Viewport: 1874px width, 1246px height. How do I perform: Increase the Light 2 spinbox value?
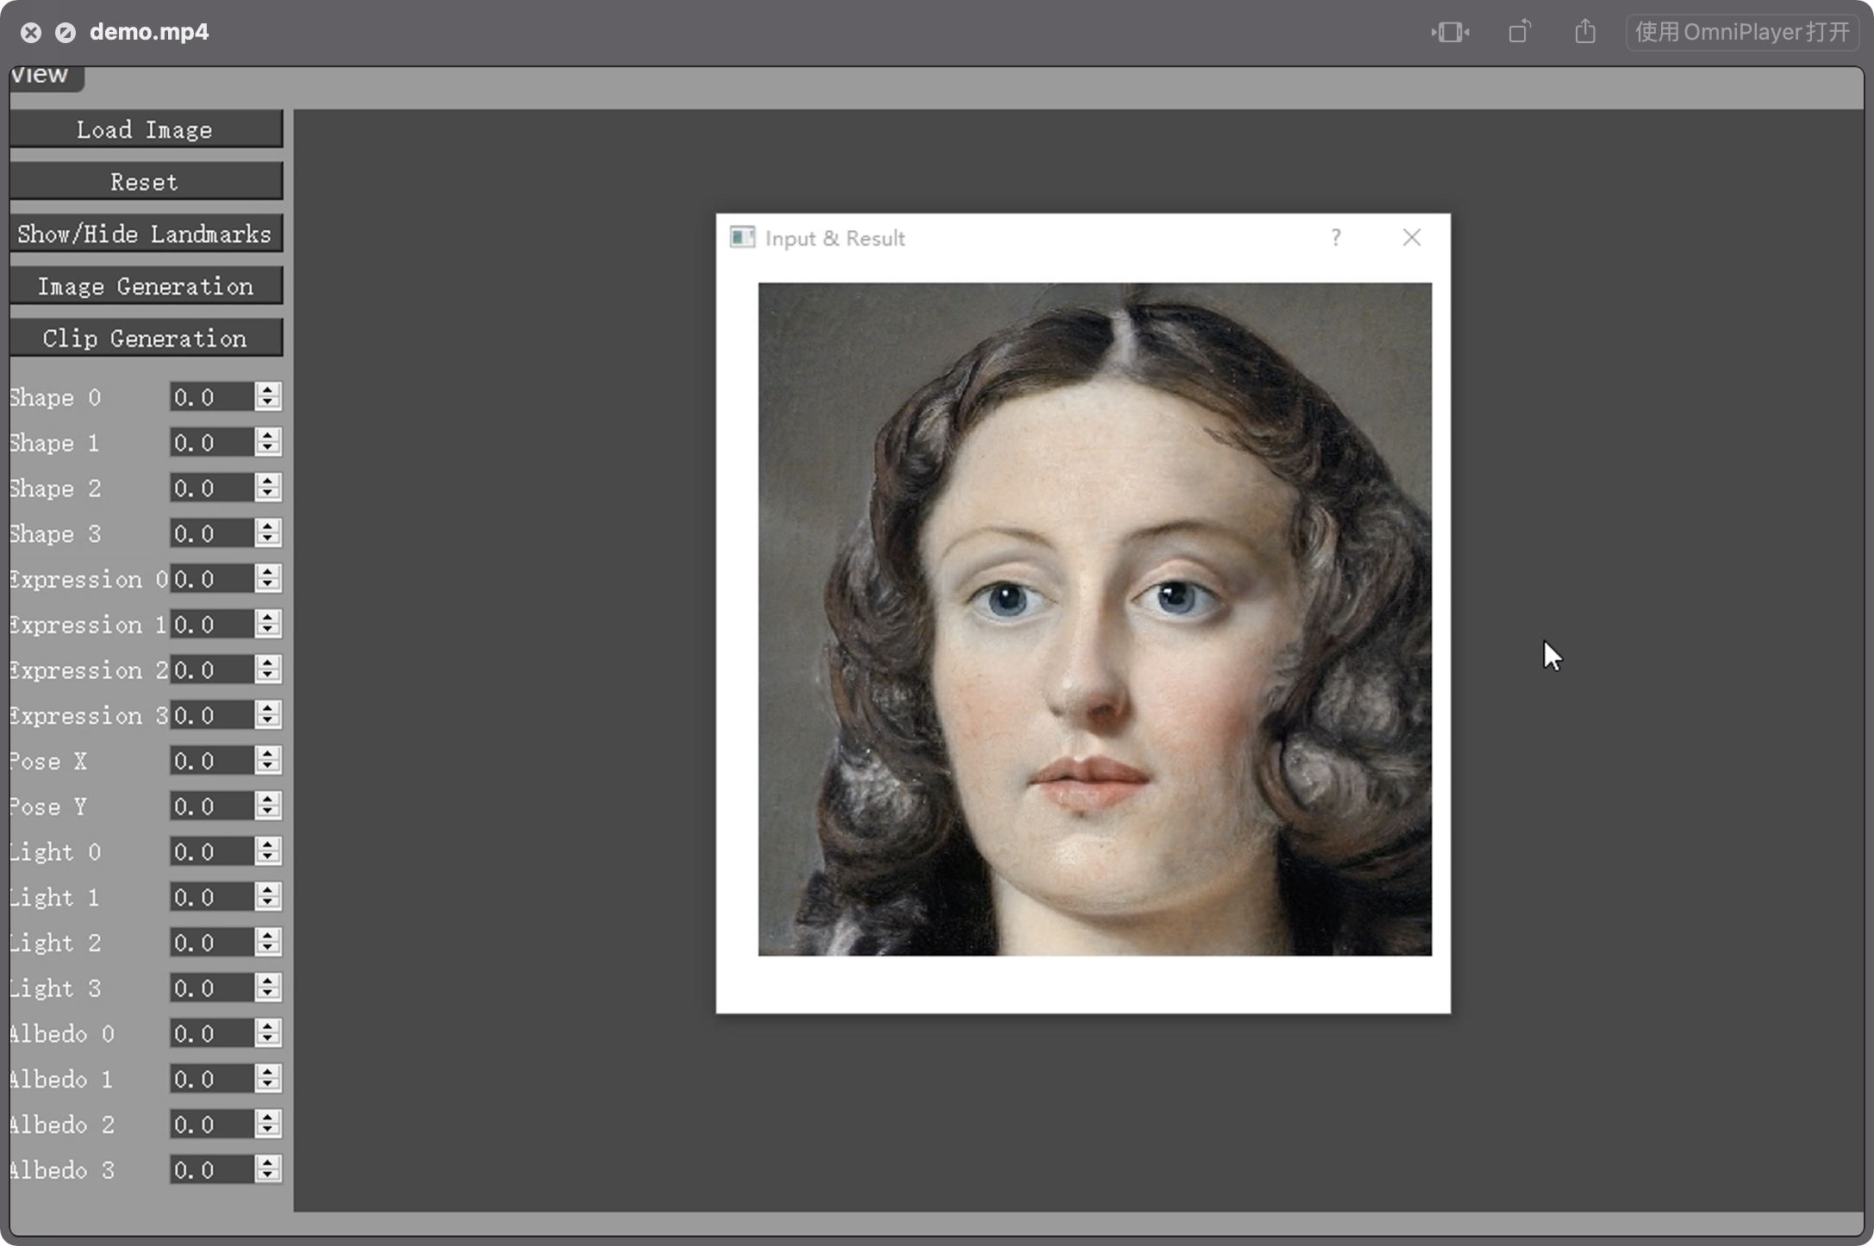point(268,935)
